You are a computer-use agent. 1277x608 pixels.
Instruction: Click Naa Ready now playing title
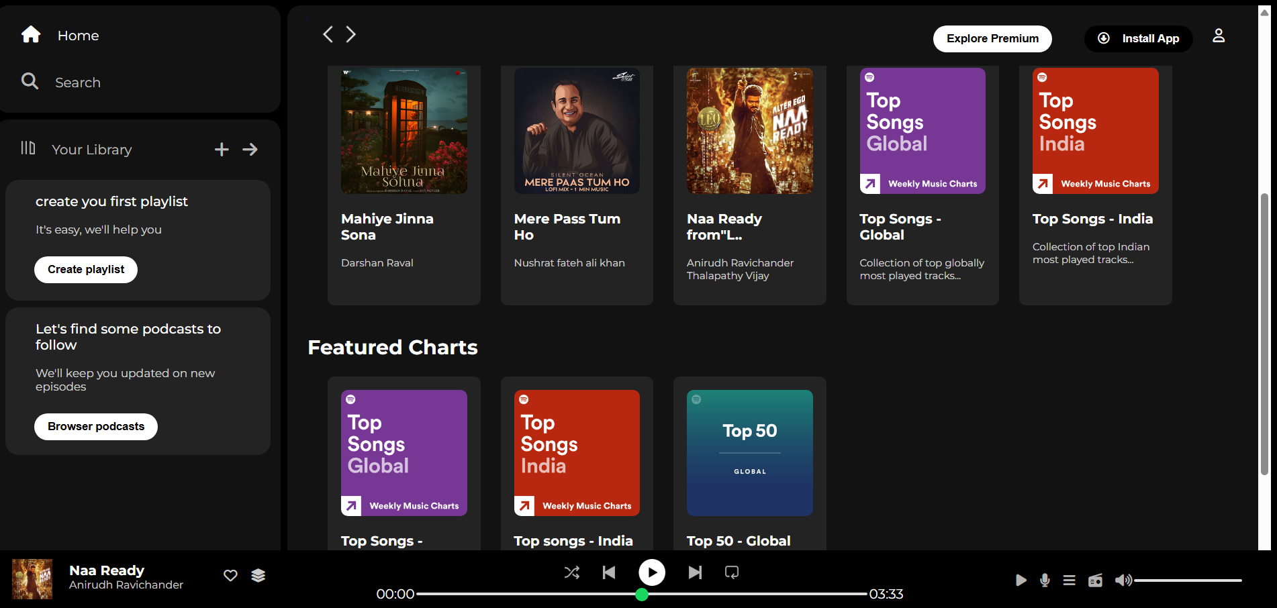tap(107, 570)
